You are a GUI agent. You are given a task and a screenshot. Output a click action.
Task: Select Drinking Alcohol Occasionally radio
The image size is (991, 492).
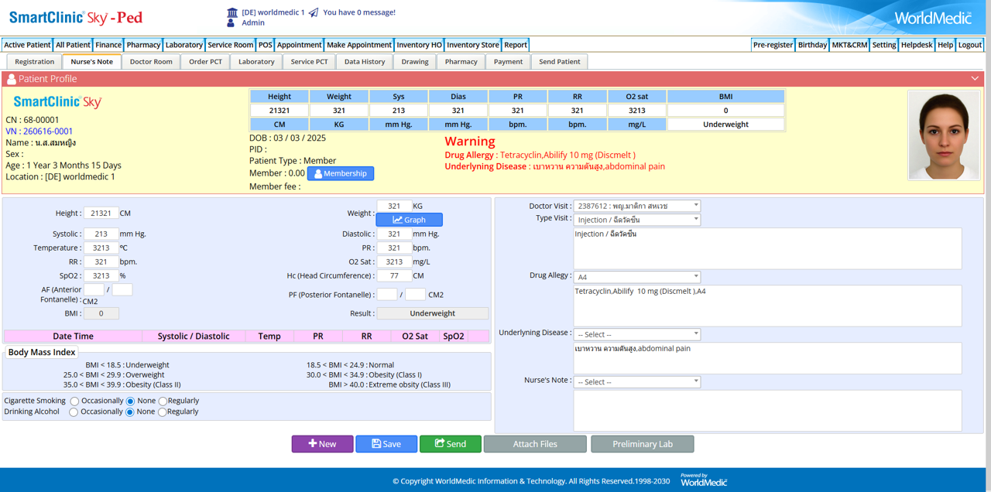click(74, 412)
